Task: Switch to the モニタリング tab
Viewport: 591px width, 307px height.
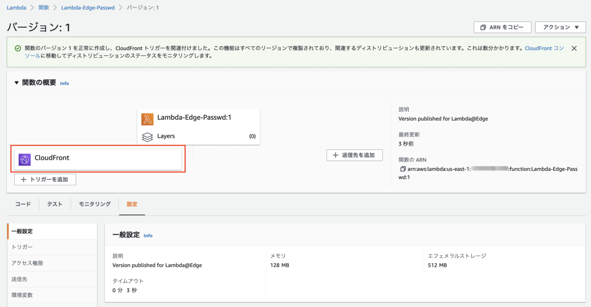Action: (95, 204)
